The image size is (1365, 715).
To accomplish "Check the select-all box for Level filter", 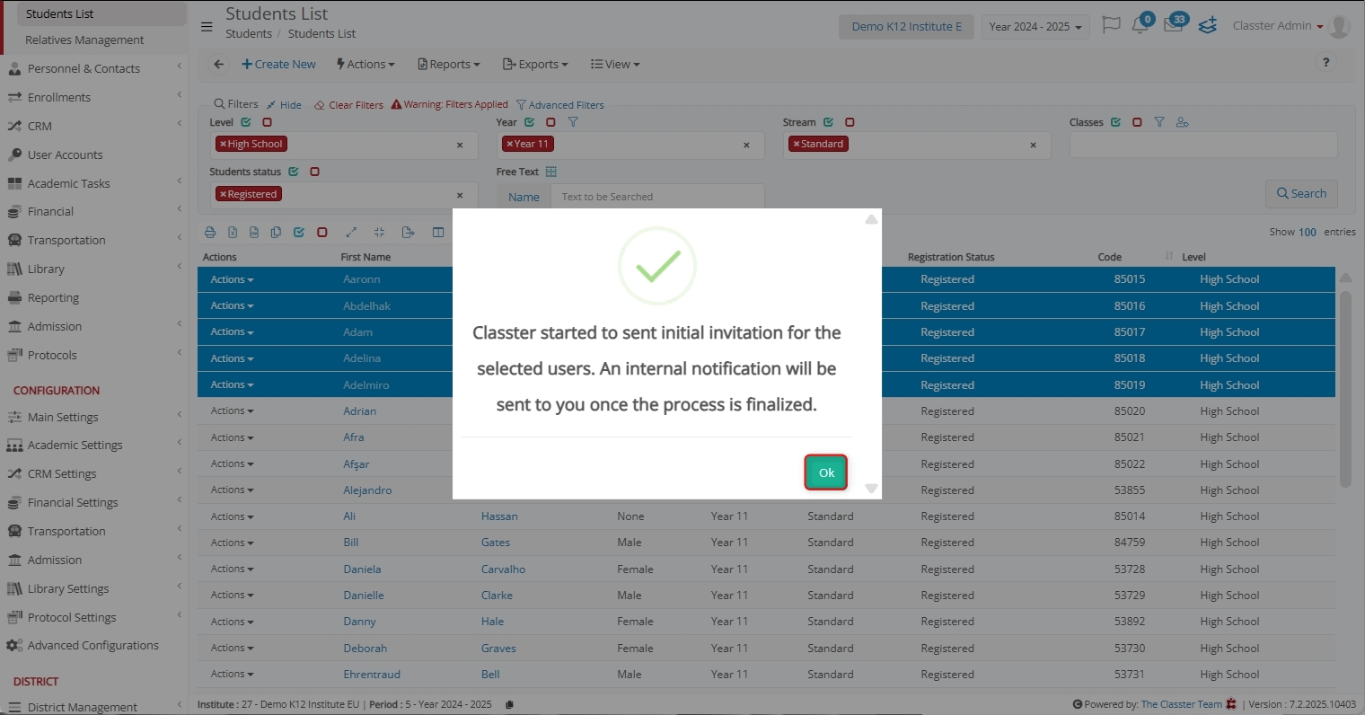I will [x=245, y=122].
